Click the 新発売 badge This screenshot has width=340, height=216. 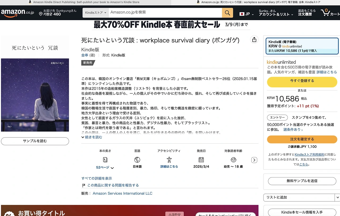coord(88,63)
